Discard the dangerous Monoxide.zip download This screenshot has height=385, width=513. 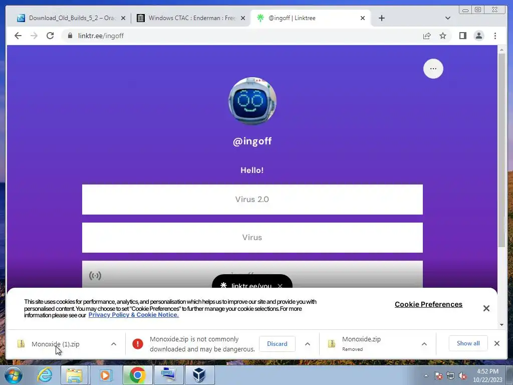277,344
